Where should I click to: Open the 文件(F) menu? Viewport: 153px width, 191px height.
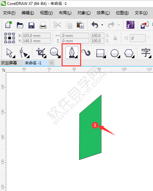tap(9, 13)
